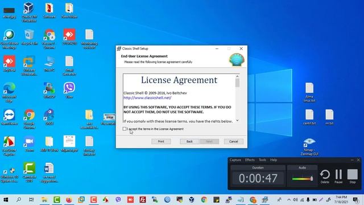Select the Software folder icon
The width and height of the screenshot is (364, 205).
tap(49, 10)
